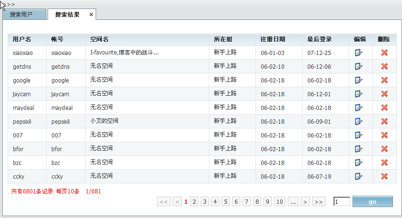This screenshot has width=402, height=218.
Task: Edit the getdns user row
Action: pos(358,66)
